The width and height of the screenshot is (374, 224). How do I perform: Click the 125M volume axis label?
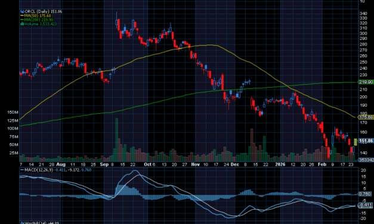13,120
